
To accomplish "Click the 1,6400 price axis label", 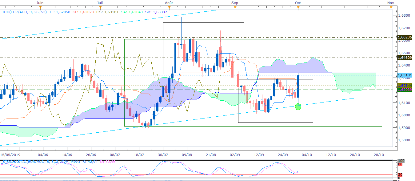I will 404,65.
